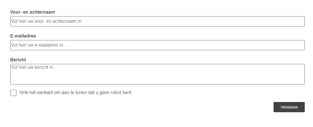Click placeholder 'Vul hier uw bericht in'
This screenshot has width=313, height=127.
click(x=33, y=68)
